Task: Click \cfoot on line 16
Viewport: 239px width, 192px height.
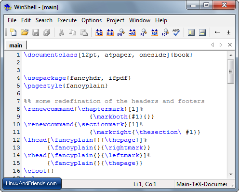Action: pos(35,171)
